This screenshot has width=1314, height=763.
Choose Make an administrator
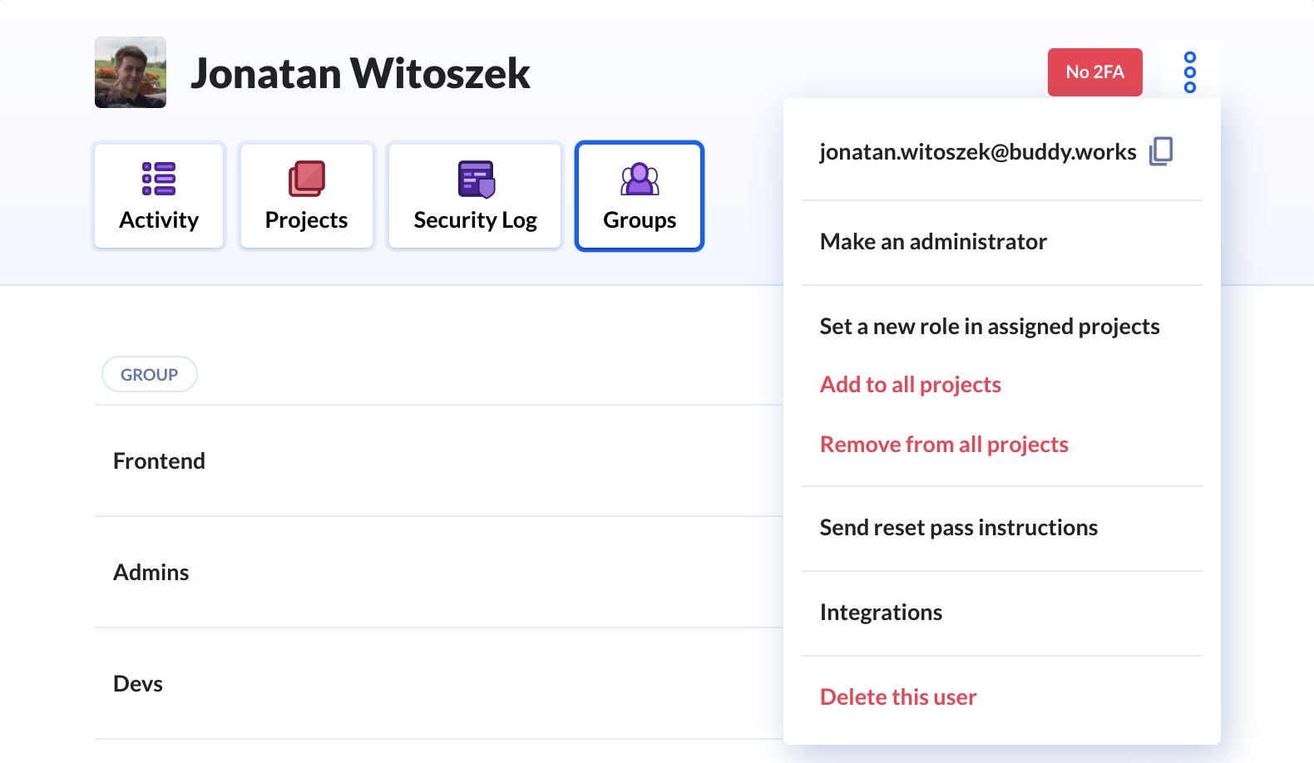coord(933,242)
